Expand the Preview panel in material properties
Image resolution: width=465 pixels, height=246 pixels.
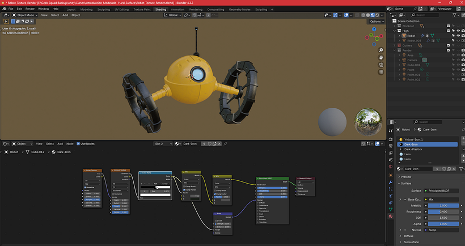(x=399, y=177)
